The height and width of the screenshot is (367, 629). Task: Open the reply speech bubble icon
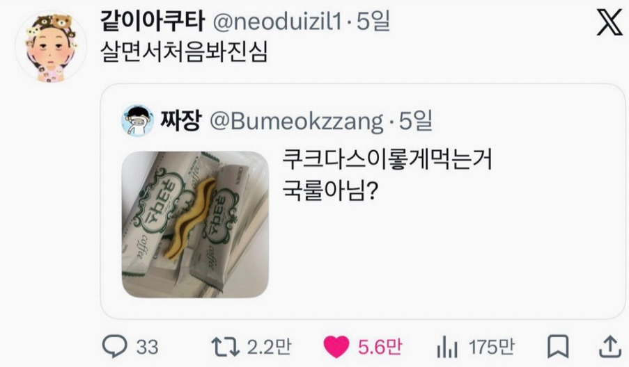click(115, 346)
